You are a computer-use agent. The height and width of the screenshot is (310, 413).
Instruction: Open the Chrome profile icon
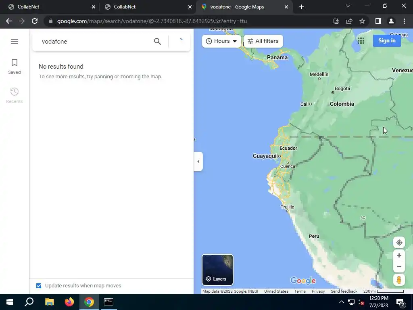391,21
